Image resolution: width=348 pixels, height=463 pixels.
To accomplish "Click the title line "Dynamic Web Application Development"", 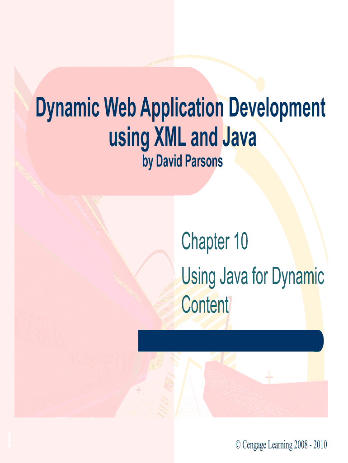I will [180, 109].
